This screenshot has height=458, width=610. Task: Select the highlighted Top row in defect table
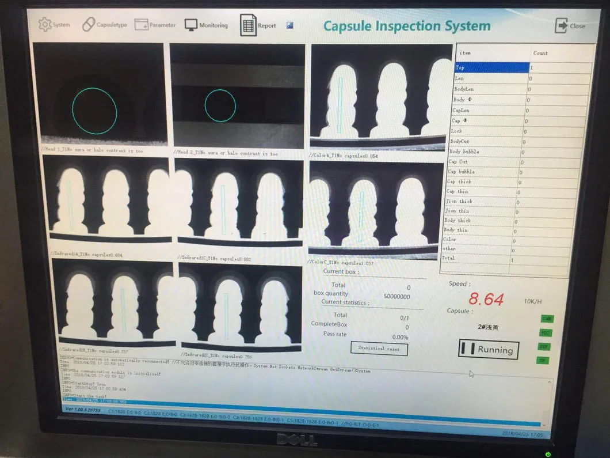[x=492, y=68]
